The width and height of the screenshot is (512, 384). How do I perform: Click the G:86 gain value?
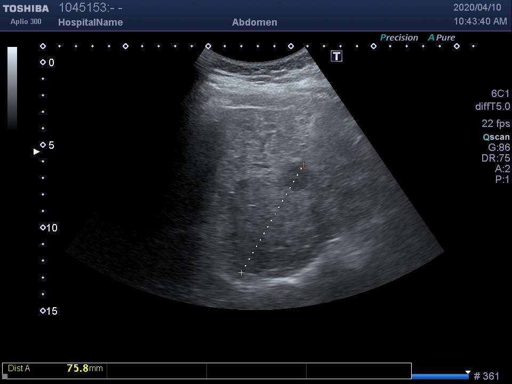coord(499,147)
